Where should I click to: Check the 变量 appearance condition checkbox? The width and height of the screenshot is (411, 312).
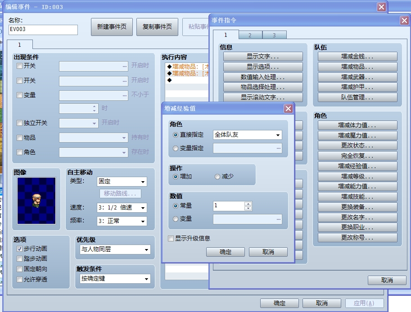pyautogui.click(x=19, y=95)
